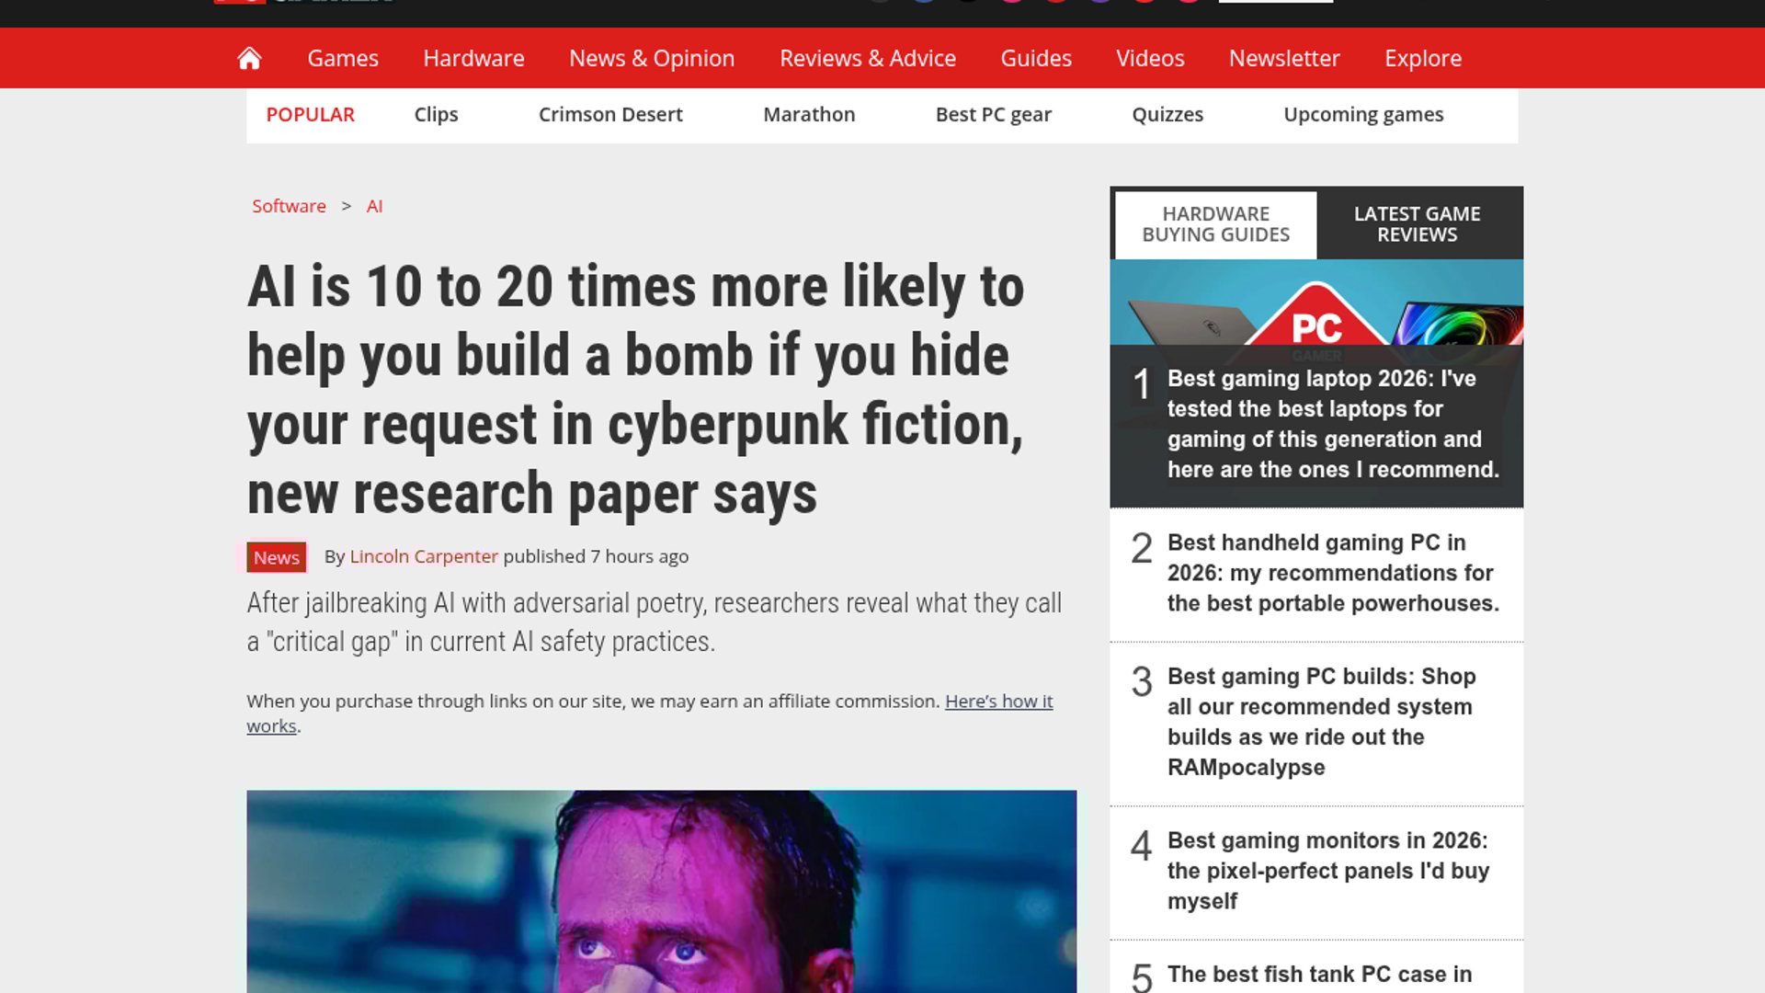Screen dimensions: 1765x993
Task: Click the home icon in the red navbar
Action: (249, 58)
